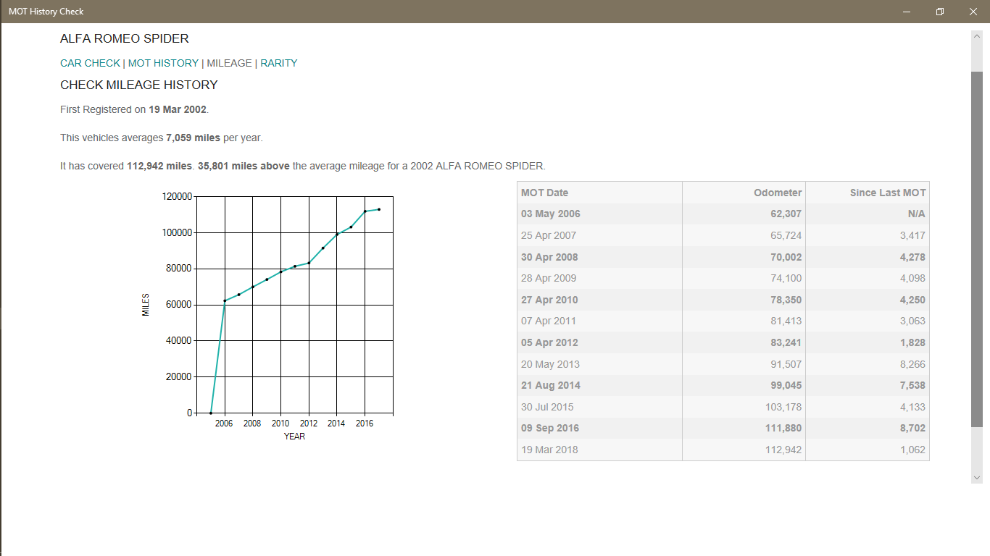Click odometer value 99,045
Image resolution: width=990 pixels, height=556 pixels.
786,385
